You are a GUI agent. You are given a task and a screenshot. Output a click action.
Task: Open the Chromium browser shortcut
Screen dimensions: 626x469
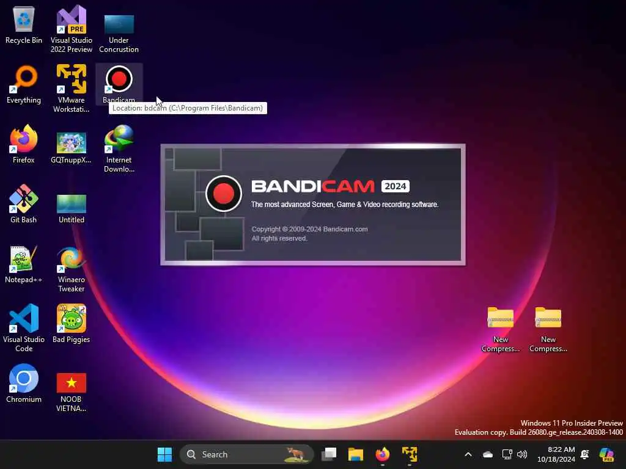click(24, 384)
